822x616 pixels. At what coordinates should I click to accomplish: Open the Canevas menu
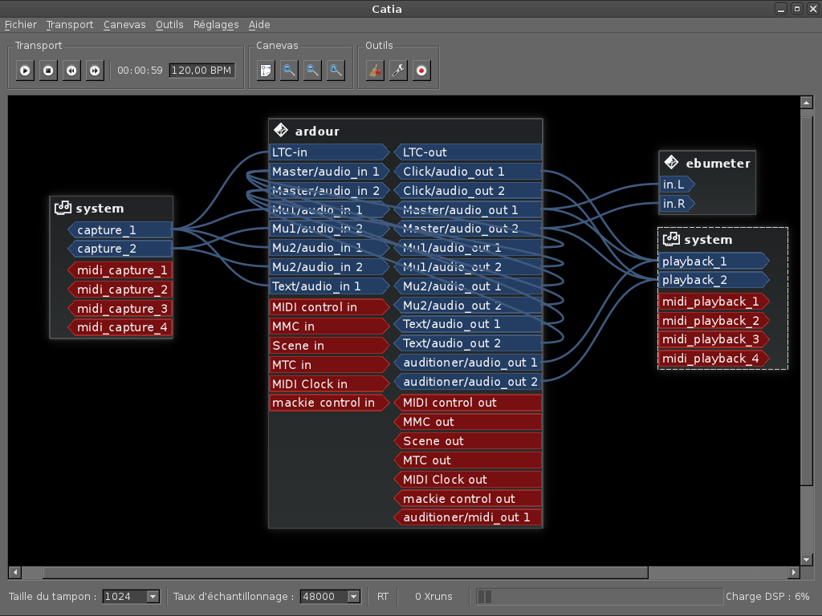[x=124, y=25]
